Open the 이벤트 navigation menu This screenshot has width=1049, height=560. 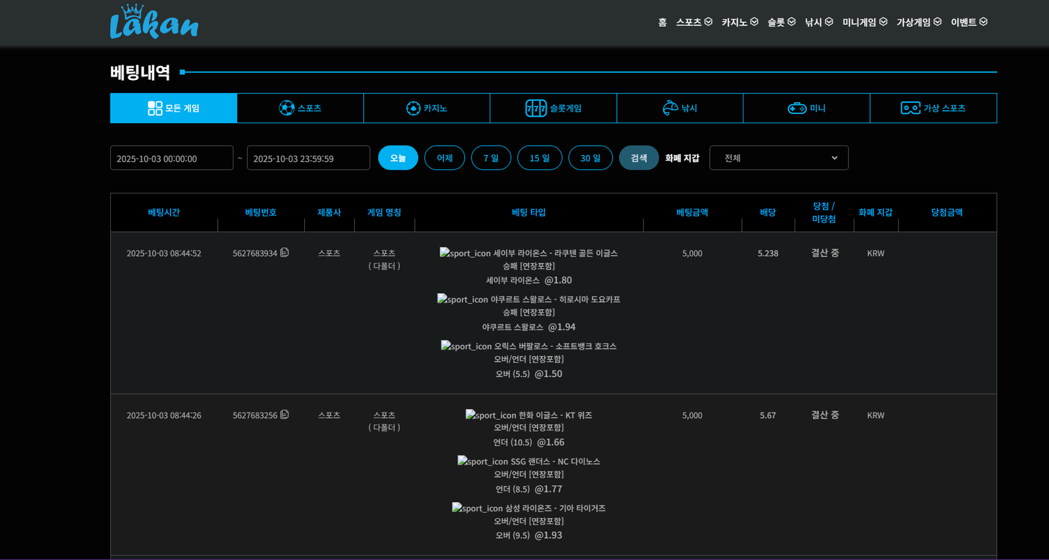tap(968, 22)
